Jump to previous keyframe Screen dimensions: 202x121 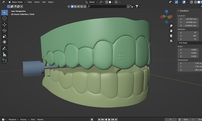pos(102,120)
